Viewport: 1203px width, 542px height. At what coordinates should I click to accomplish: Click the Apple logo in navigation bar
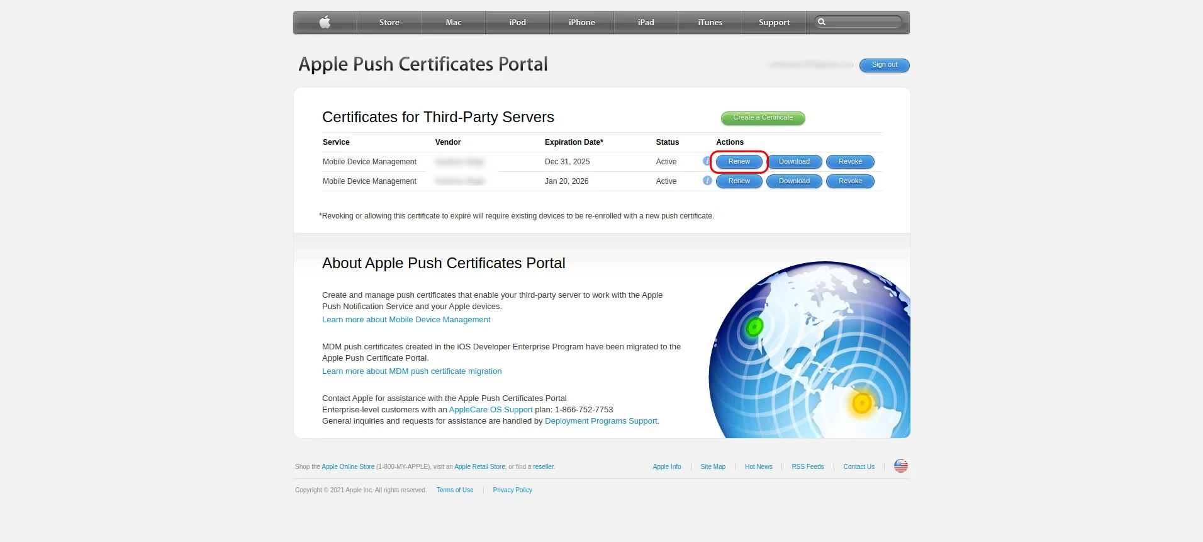[x=325, y=23]
